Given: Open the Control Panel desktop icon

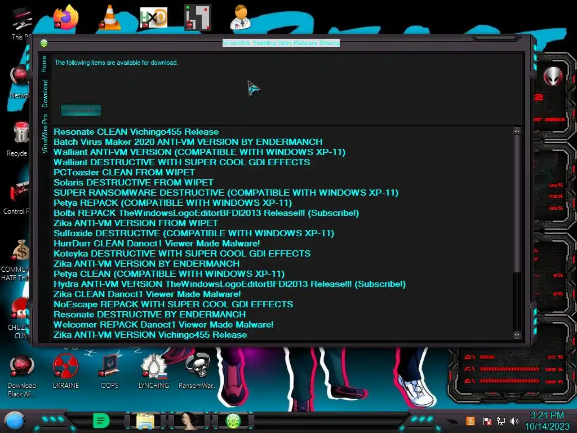Looking at the screenshot, I should [17, 198].
